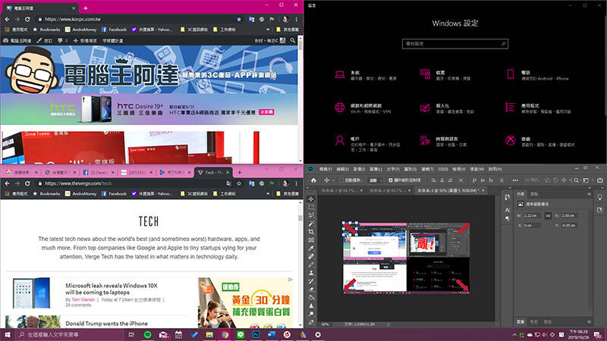
Task: Toggle the show transform controls checkbox
Action: pos(390,180)
